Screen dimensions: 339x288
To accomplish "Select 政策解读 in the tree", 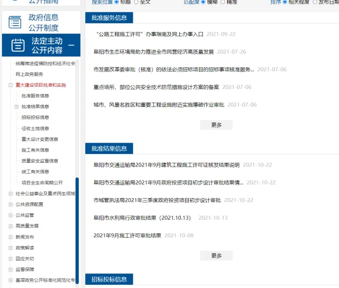I will click(x=24, y=248).
